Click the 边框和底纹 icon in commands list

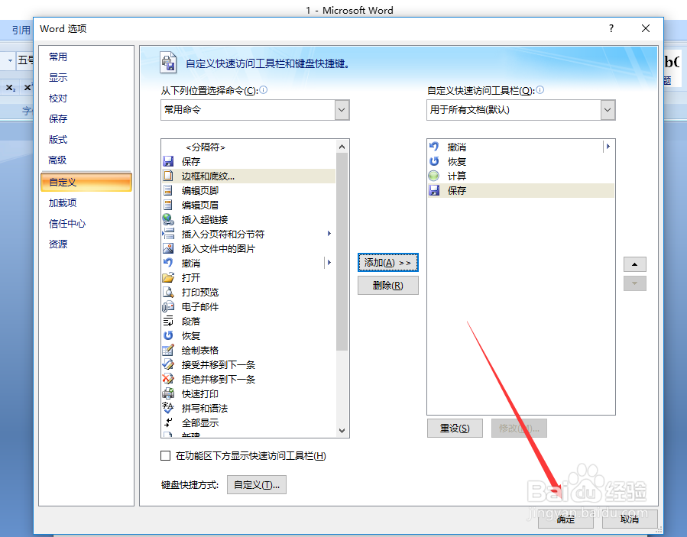tap(168, 176)
